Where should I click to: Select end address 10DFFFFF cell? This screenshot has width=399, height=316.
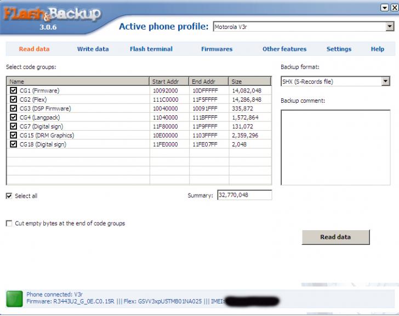point(205,91)
